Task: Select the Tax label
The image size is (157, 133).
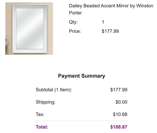Action: [40, 114]
